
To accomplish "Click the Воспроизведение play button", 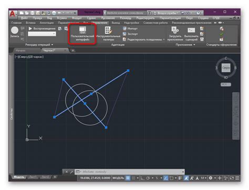I will (42, 28).
